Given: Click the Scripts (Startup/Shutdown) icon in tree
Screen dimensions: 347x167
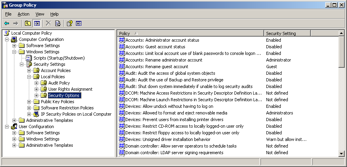Looking at the screenshot, I should pos(29,58).
